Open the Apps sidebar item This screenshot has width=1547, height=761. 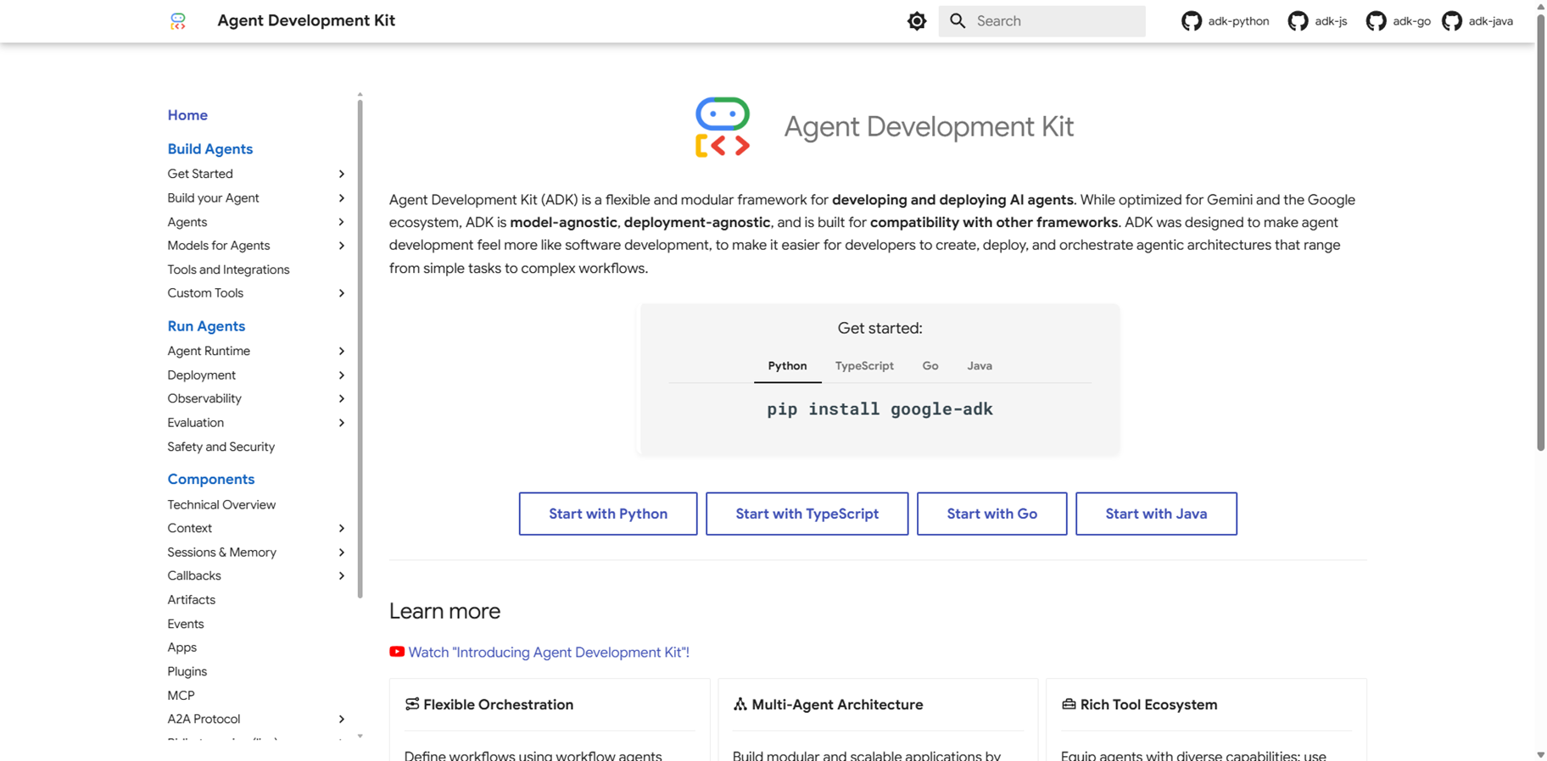point(182,647)
